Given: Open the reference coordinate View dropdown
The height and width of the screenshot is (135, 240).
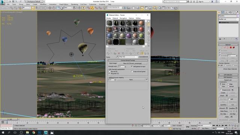Looking at the screenshot, I should click(x=68, y=7).
